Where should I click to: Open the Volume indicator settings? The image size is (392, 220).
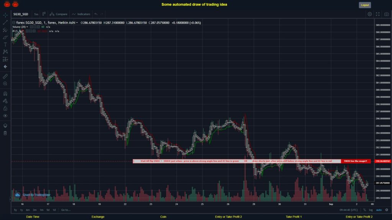[x=35, y=27]
